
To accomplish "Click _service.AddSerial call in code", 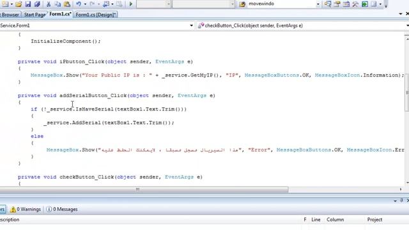I will coord(72,123).
